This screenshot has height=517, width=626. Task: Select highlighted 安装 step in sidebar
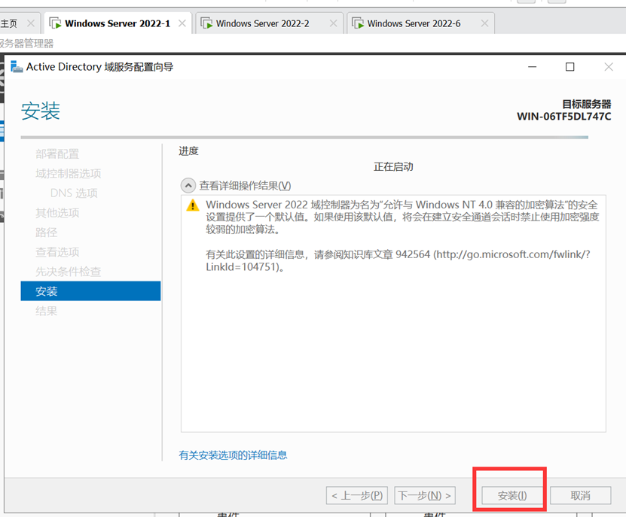90,290
